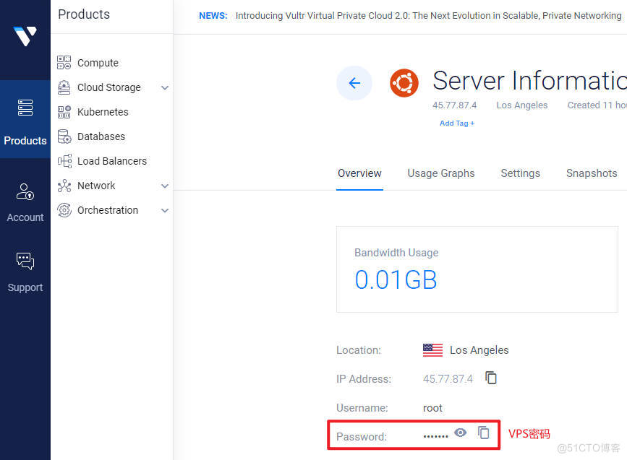
Task: Open the Account section
Action: point(25,202)
